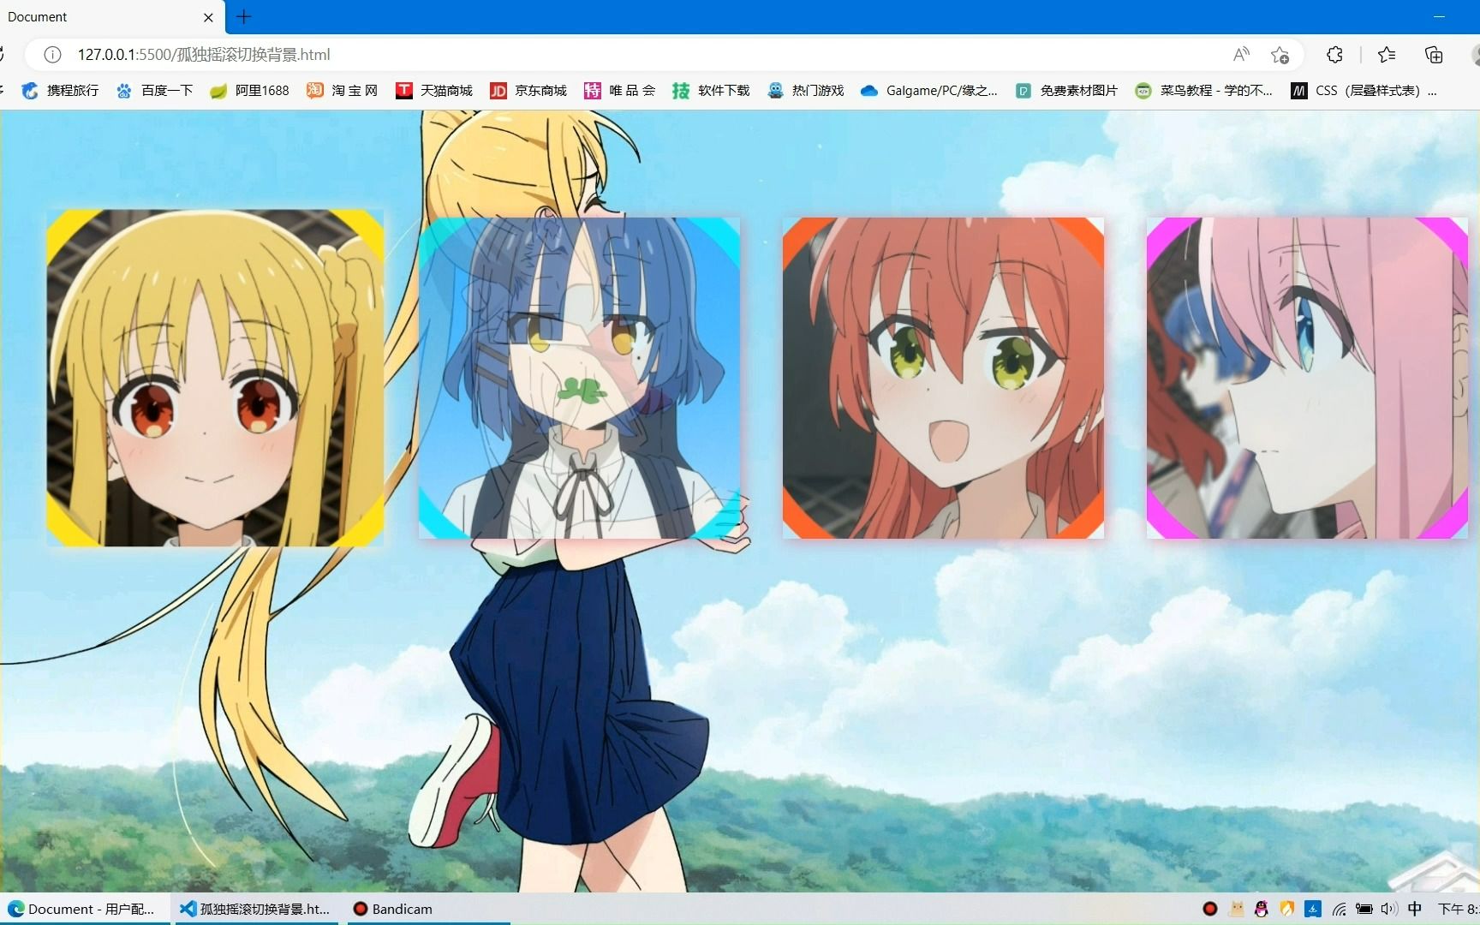1480x925 pixels.
Task: Click the taskbar clock time
Action: coord(1458,909)
